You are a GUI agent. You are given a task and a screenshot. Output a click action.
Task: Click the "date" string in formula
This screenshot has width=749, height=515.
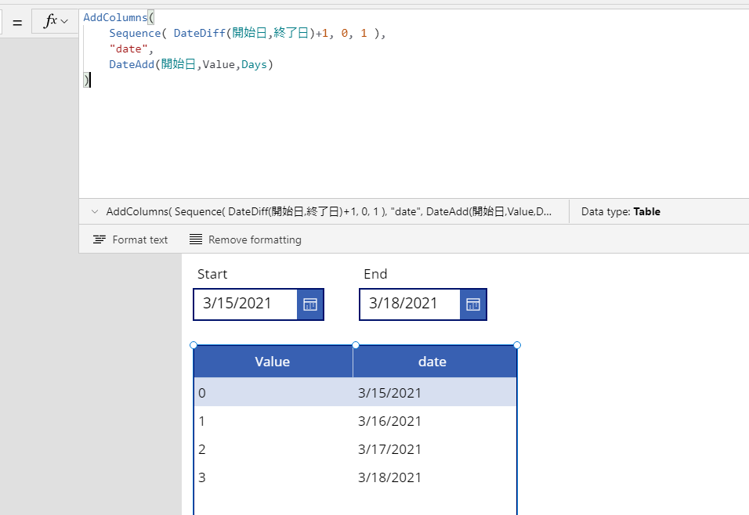[128, 49]
